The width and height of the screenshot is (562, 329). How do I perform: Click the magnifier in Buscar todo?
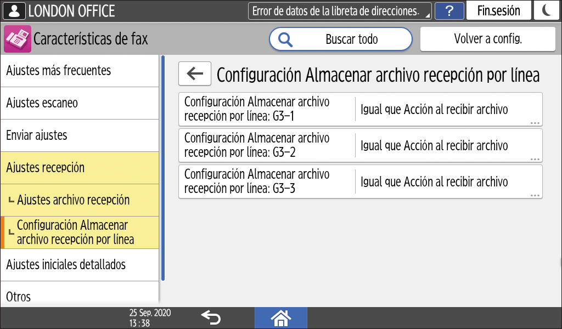pos(286,39)
